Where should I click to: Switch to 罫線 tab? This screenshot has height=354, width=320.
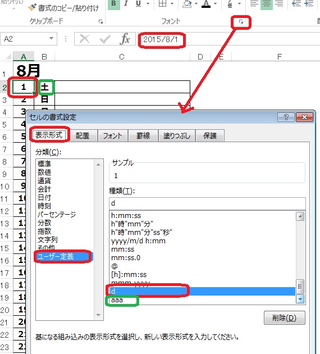[143, 135]
